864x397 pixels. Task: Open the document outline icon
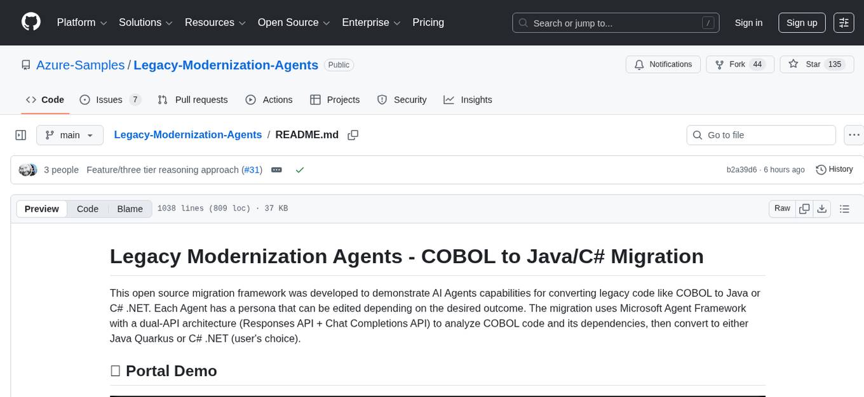point(844,209)
